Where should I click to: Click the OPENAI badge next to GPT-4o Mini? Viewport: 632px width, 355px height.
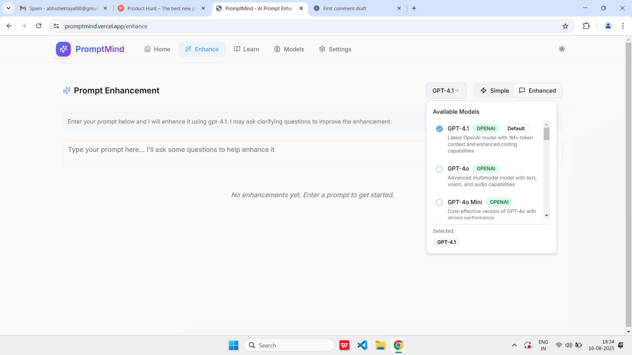coord(499,202)
